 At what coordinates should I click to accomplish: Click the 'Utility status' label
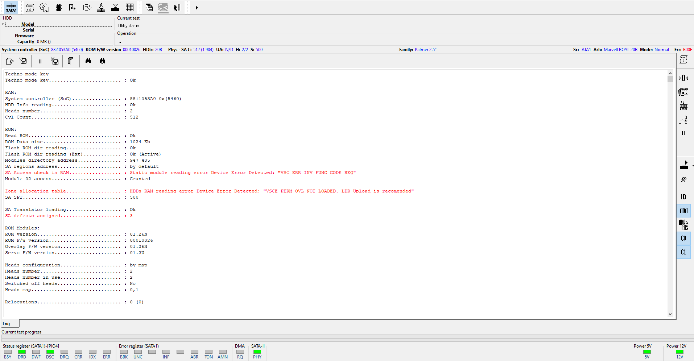tap(128, 26)
